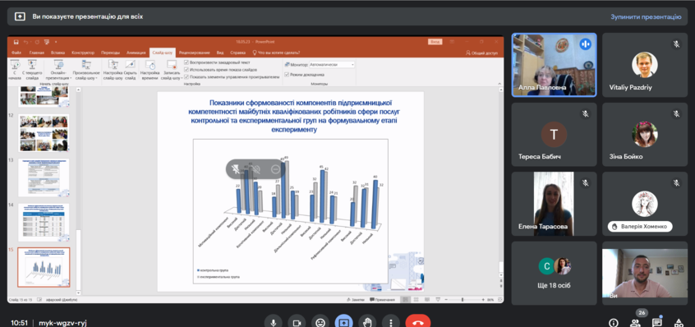This screenshot has width=695, height=327.
Task: Switch to the Главная ribbon tab
Action: click(37, 53)
